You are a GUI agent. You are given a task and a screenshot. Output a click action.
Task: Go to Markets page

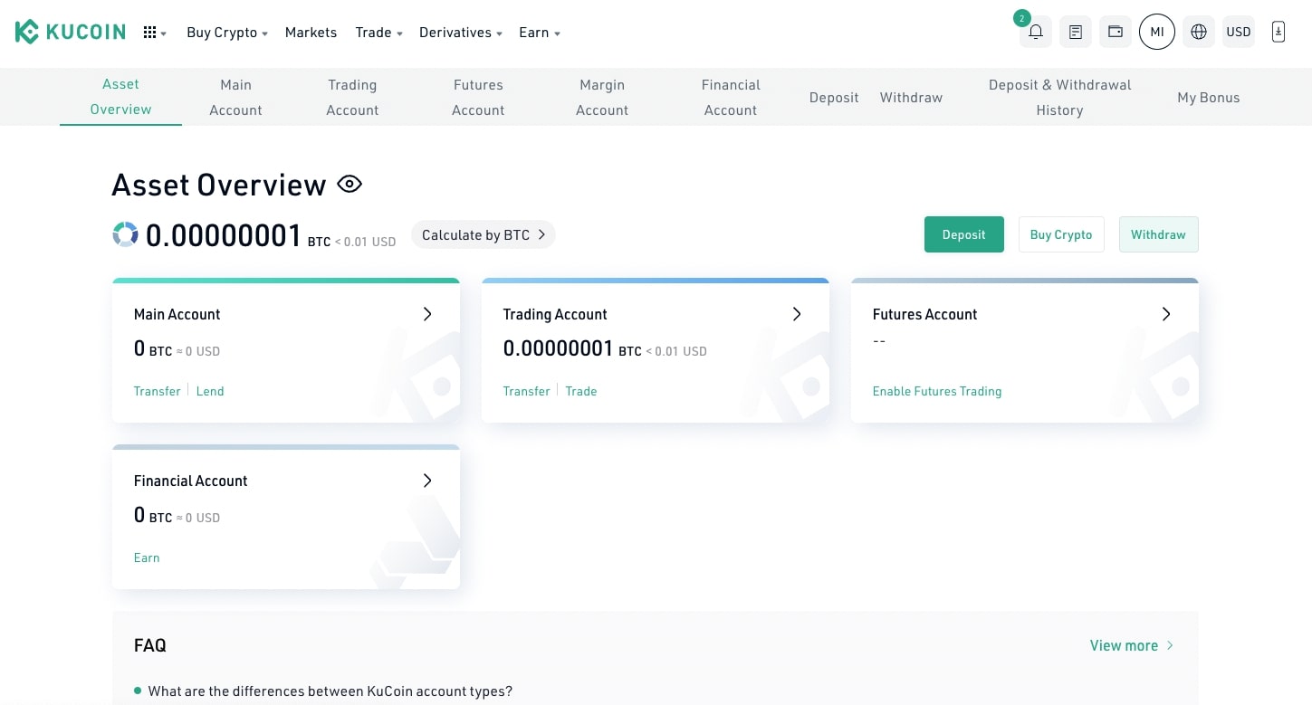[x=311, y=33]
